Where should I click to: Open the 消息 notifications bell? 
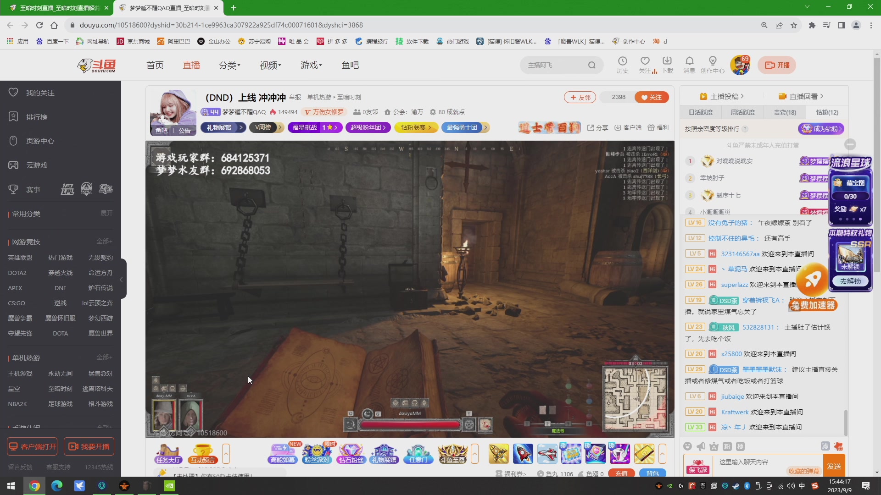[689, 65]
